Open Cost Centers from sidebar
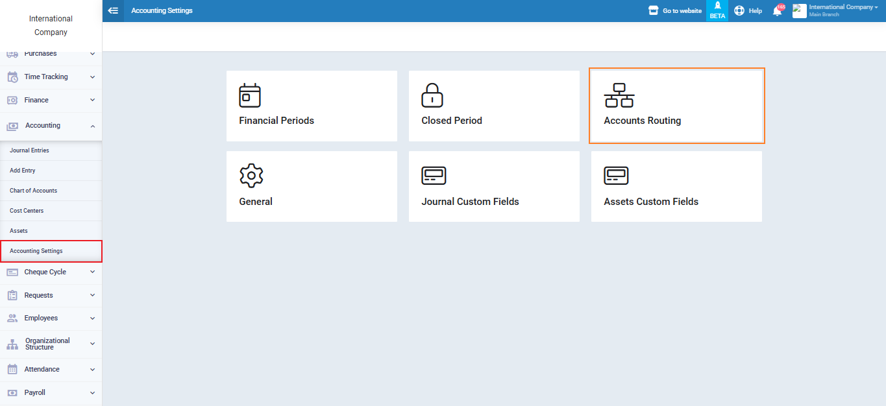Screen dimensions: 886x406 click(27, 211)
